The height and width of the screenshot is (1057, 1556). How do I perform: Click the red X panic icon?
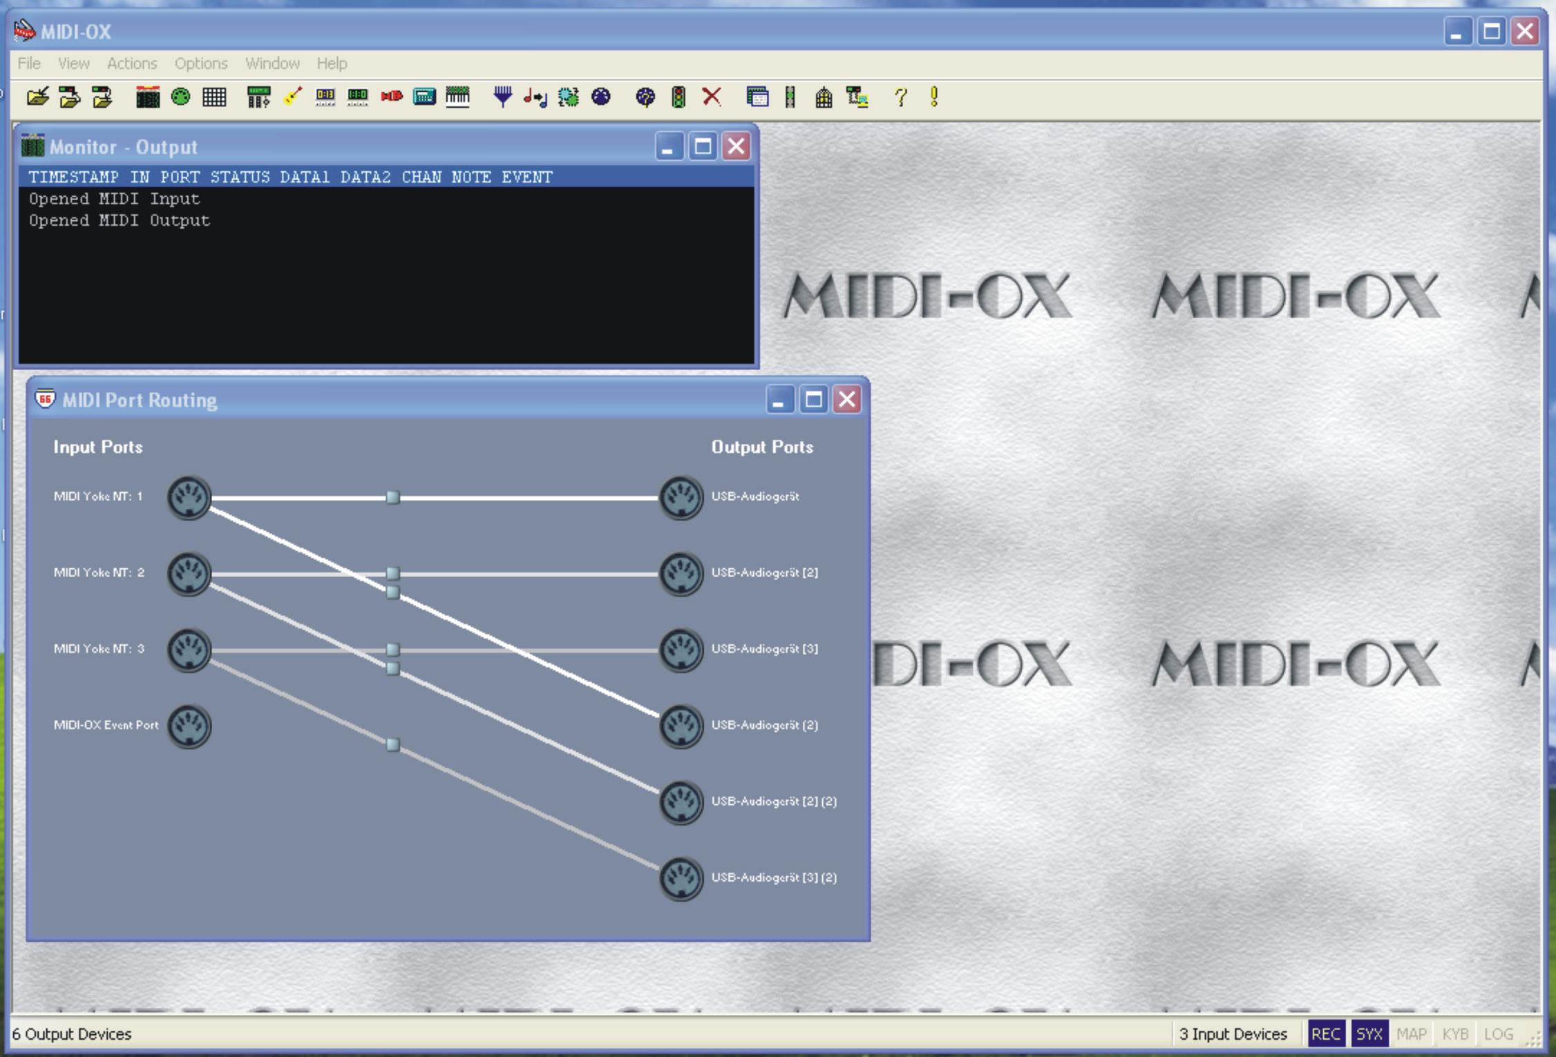click(712, 97)
